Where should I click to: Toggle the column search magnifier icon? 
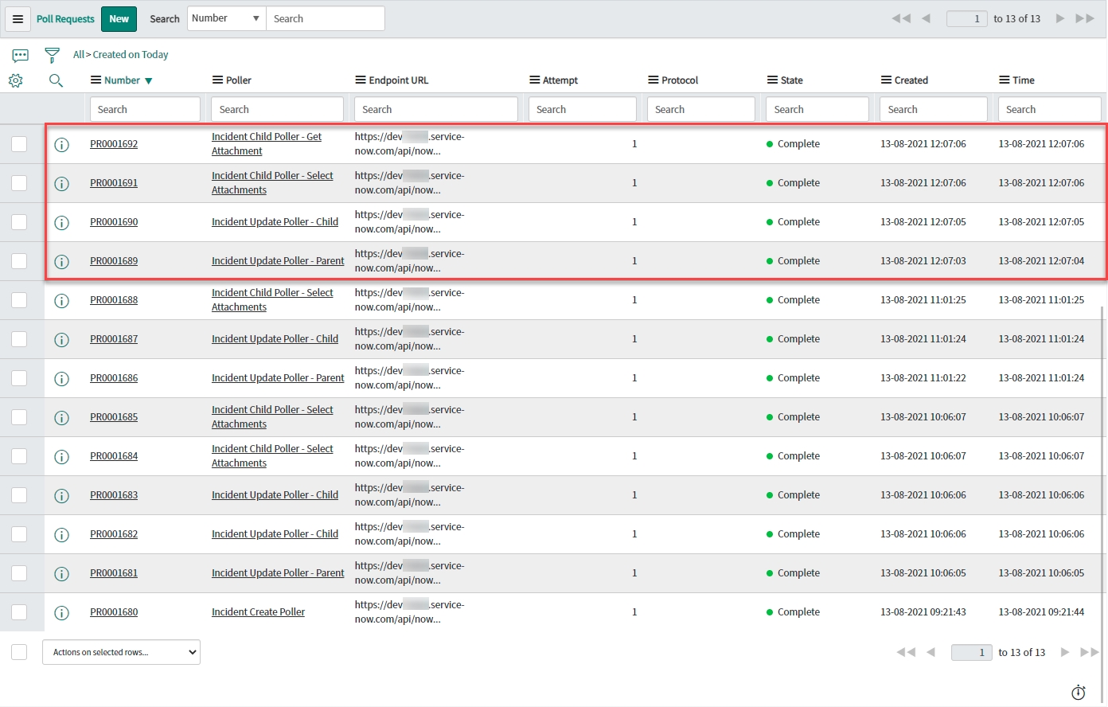point(56,80)
